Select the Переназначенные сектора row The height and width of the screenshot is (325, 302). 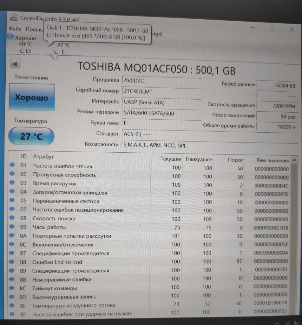[x=149, y=202]
